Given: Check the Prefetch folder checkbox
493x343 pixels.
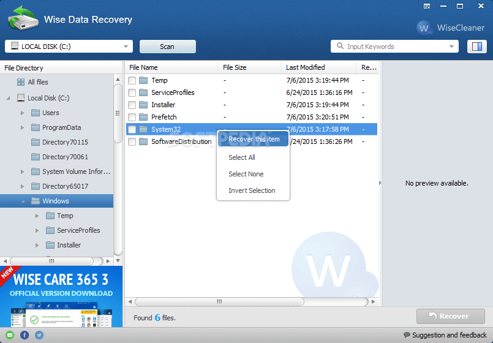Looking at the screenshot, I should 132,117.
